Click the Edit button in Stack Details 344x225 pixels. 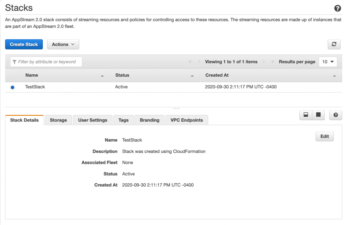click(324, 136)
